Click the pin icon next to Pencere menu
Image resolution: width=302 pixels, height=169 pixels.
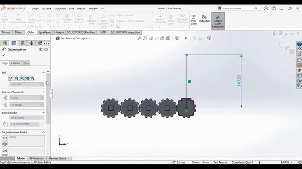point(102,8)
